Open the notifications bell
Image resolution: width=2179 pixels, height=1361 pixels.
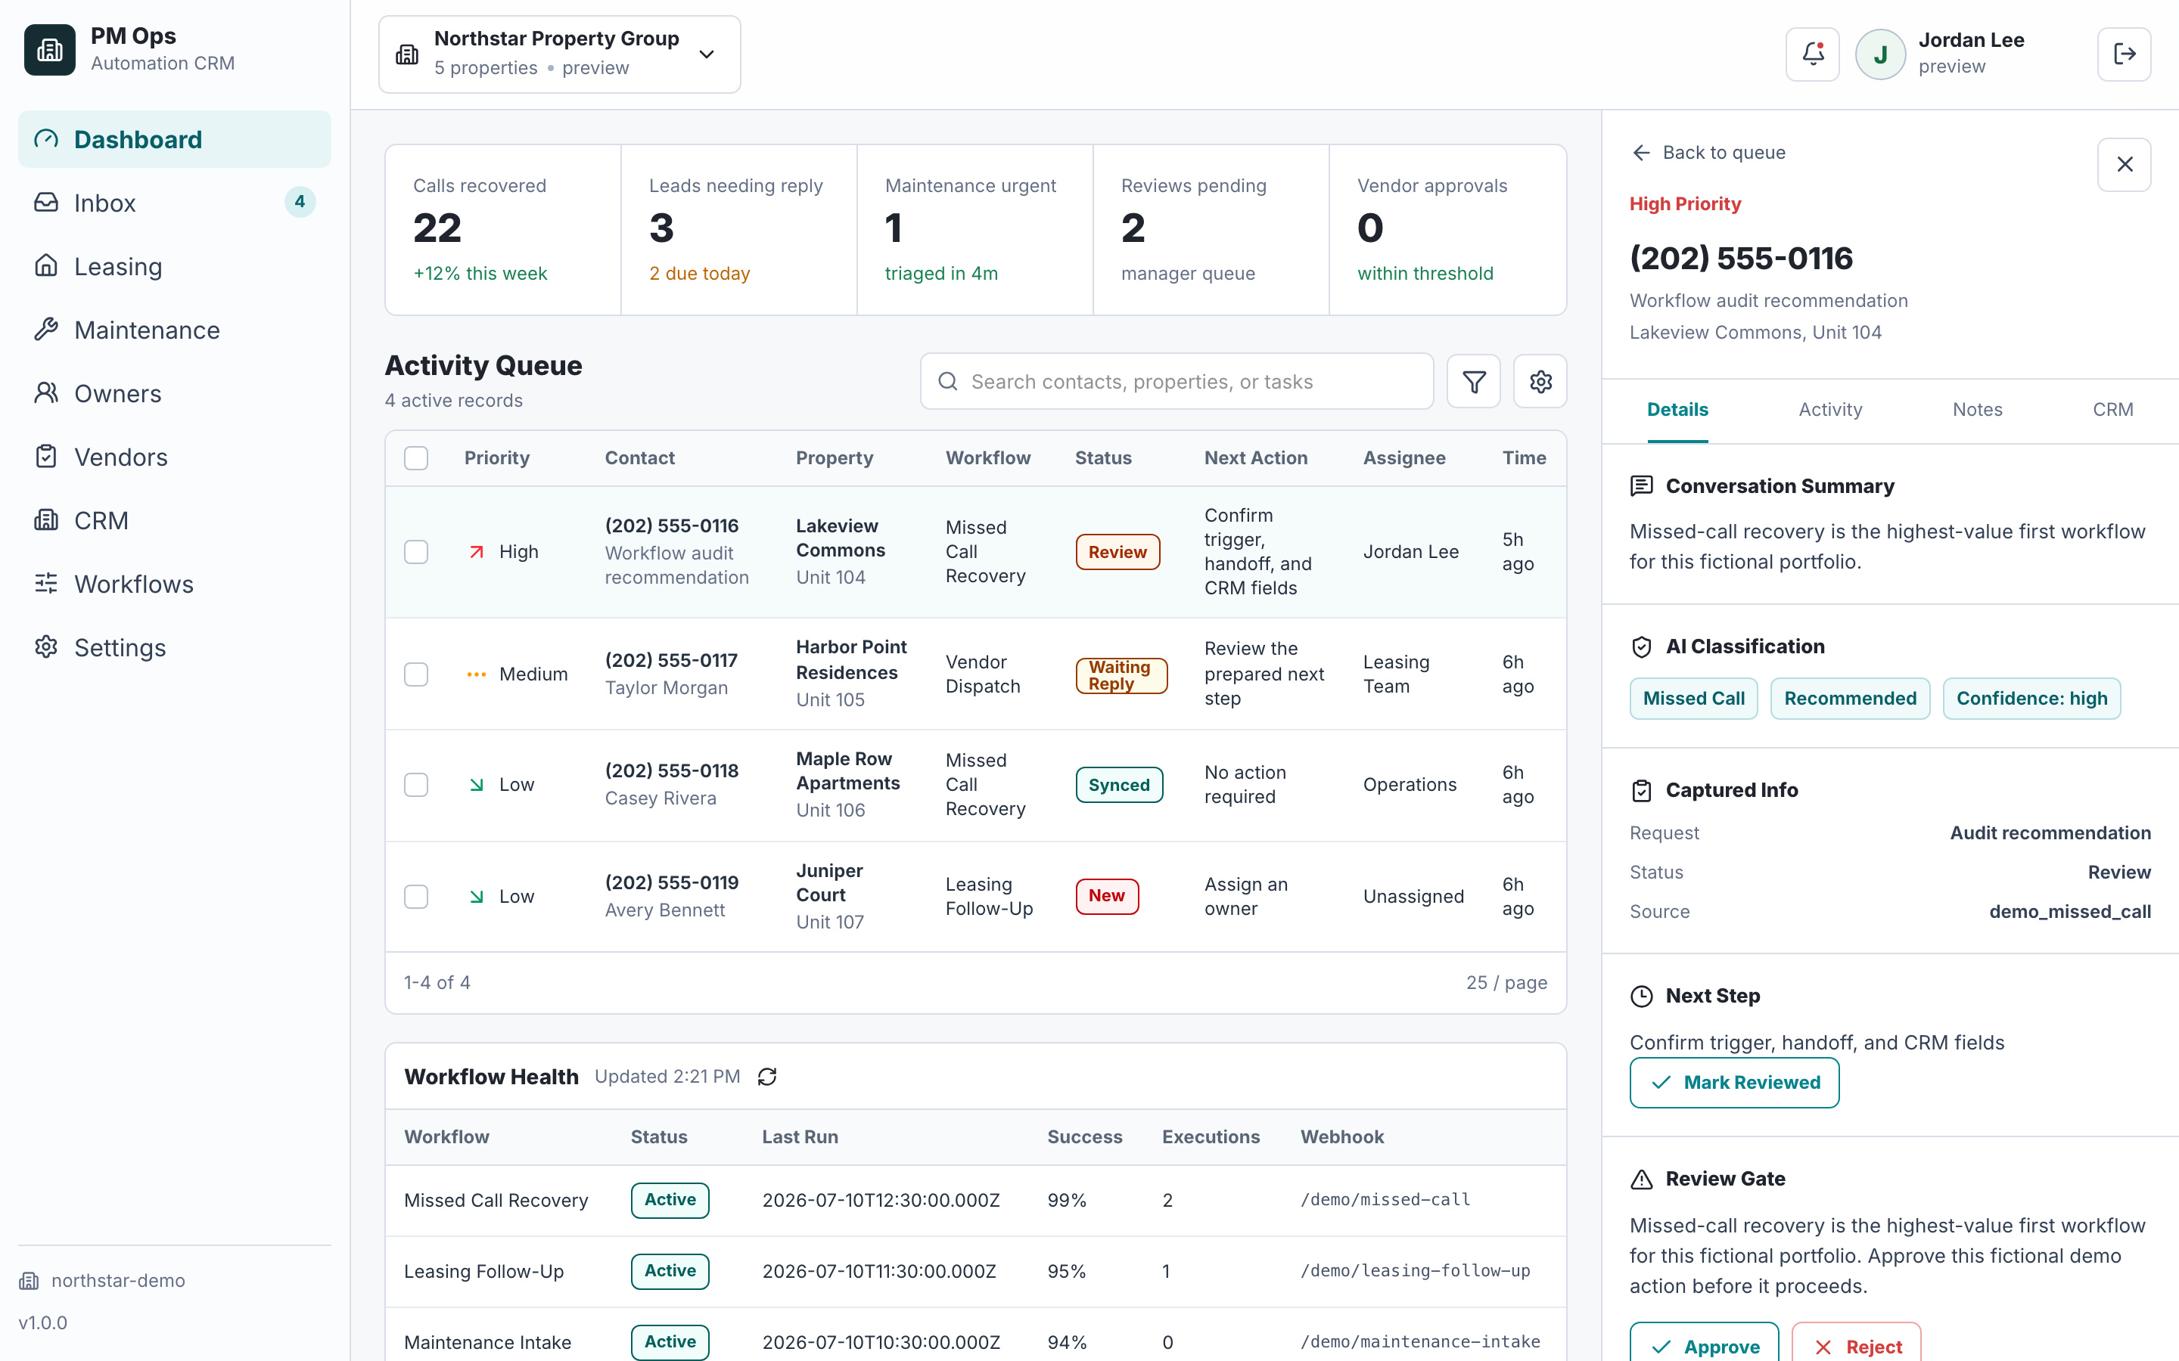(1811, 54)
